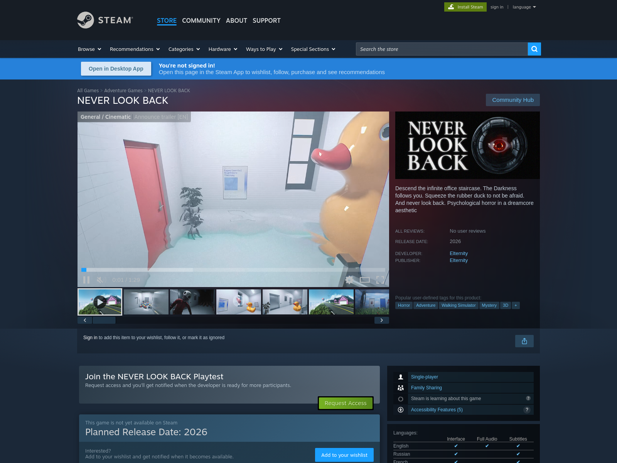Go to All Games breadcrumb

pos(88,91)
